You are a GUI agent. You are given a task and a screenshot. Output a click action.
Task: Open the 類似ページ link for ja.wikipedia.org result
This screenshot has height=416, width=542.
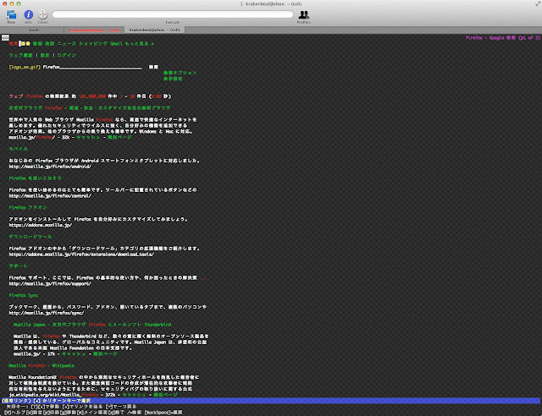click(166, 395)
